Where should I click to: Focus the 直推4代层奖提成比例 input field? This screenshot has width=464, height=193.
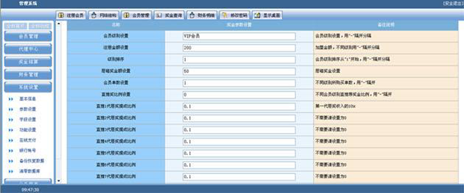[239, 142]
